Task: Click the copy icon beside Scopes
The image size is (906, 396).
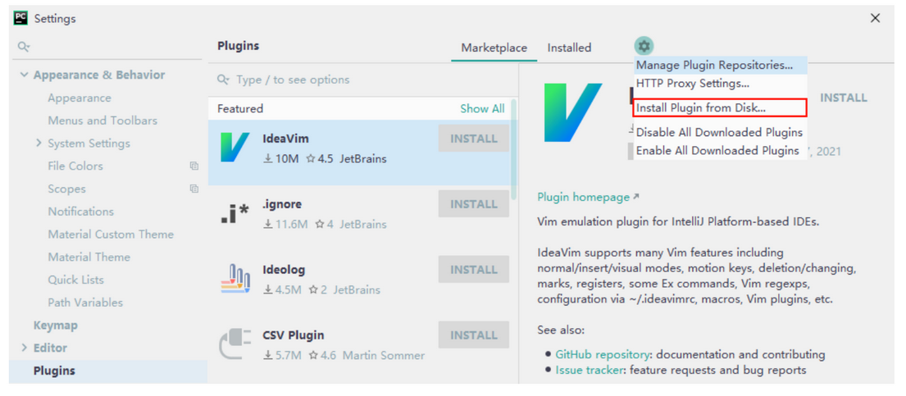Action: tap(194, 189)
